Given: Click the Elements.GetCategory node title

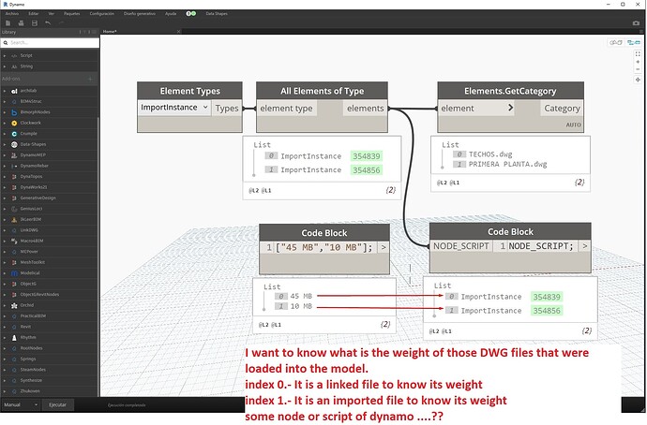Looking at the screenshot, I should point(510,91).
